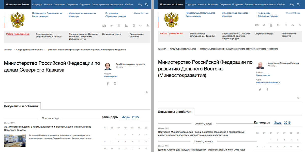
Task: Click Министерства section link under Кузнецов
Action: click(111, 76)
